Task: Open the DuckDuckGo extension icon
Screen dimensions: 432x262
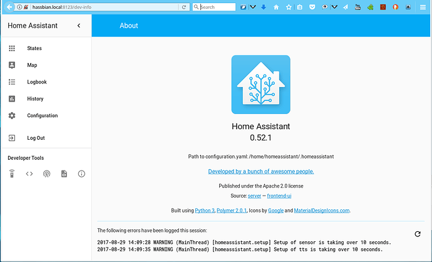Action: coord(395,7)
